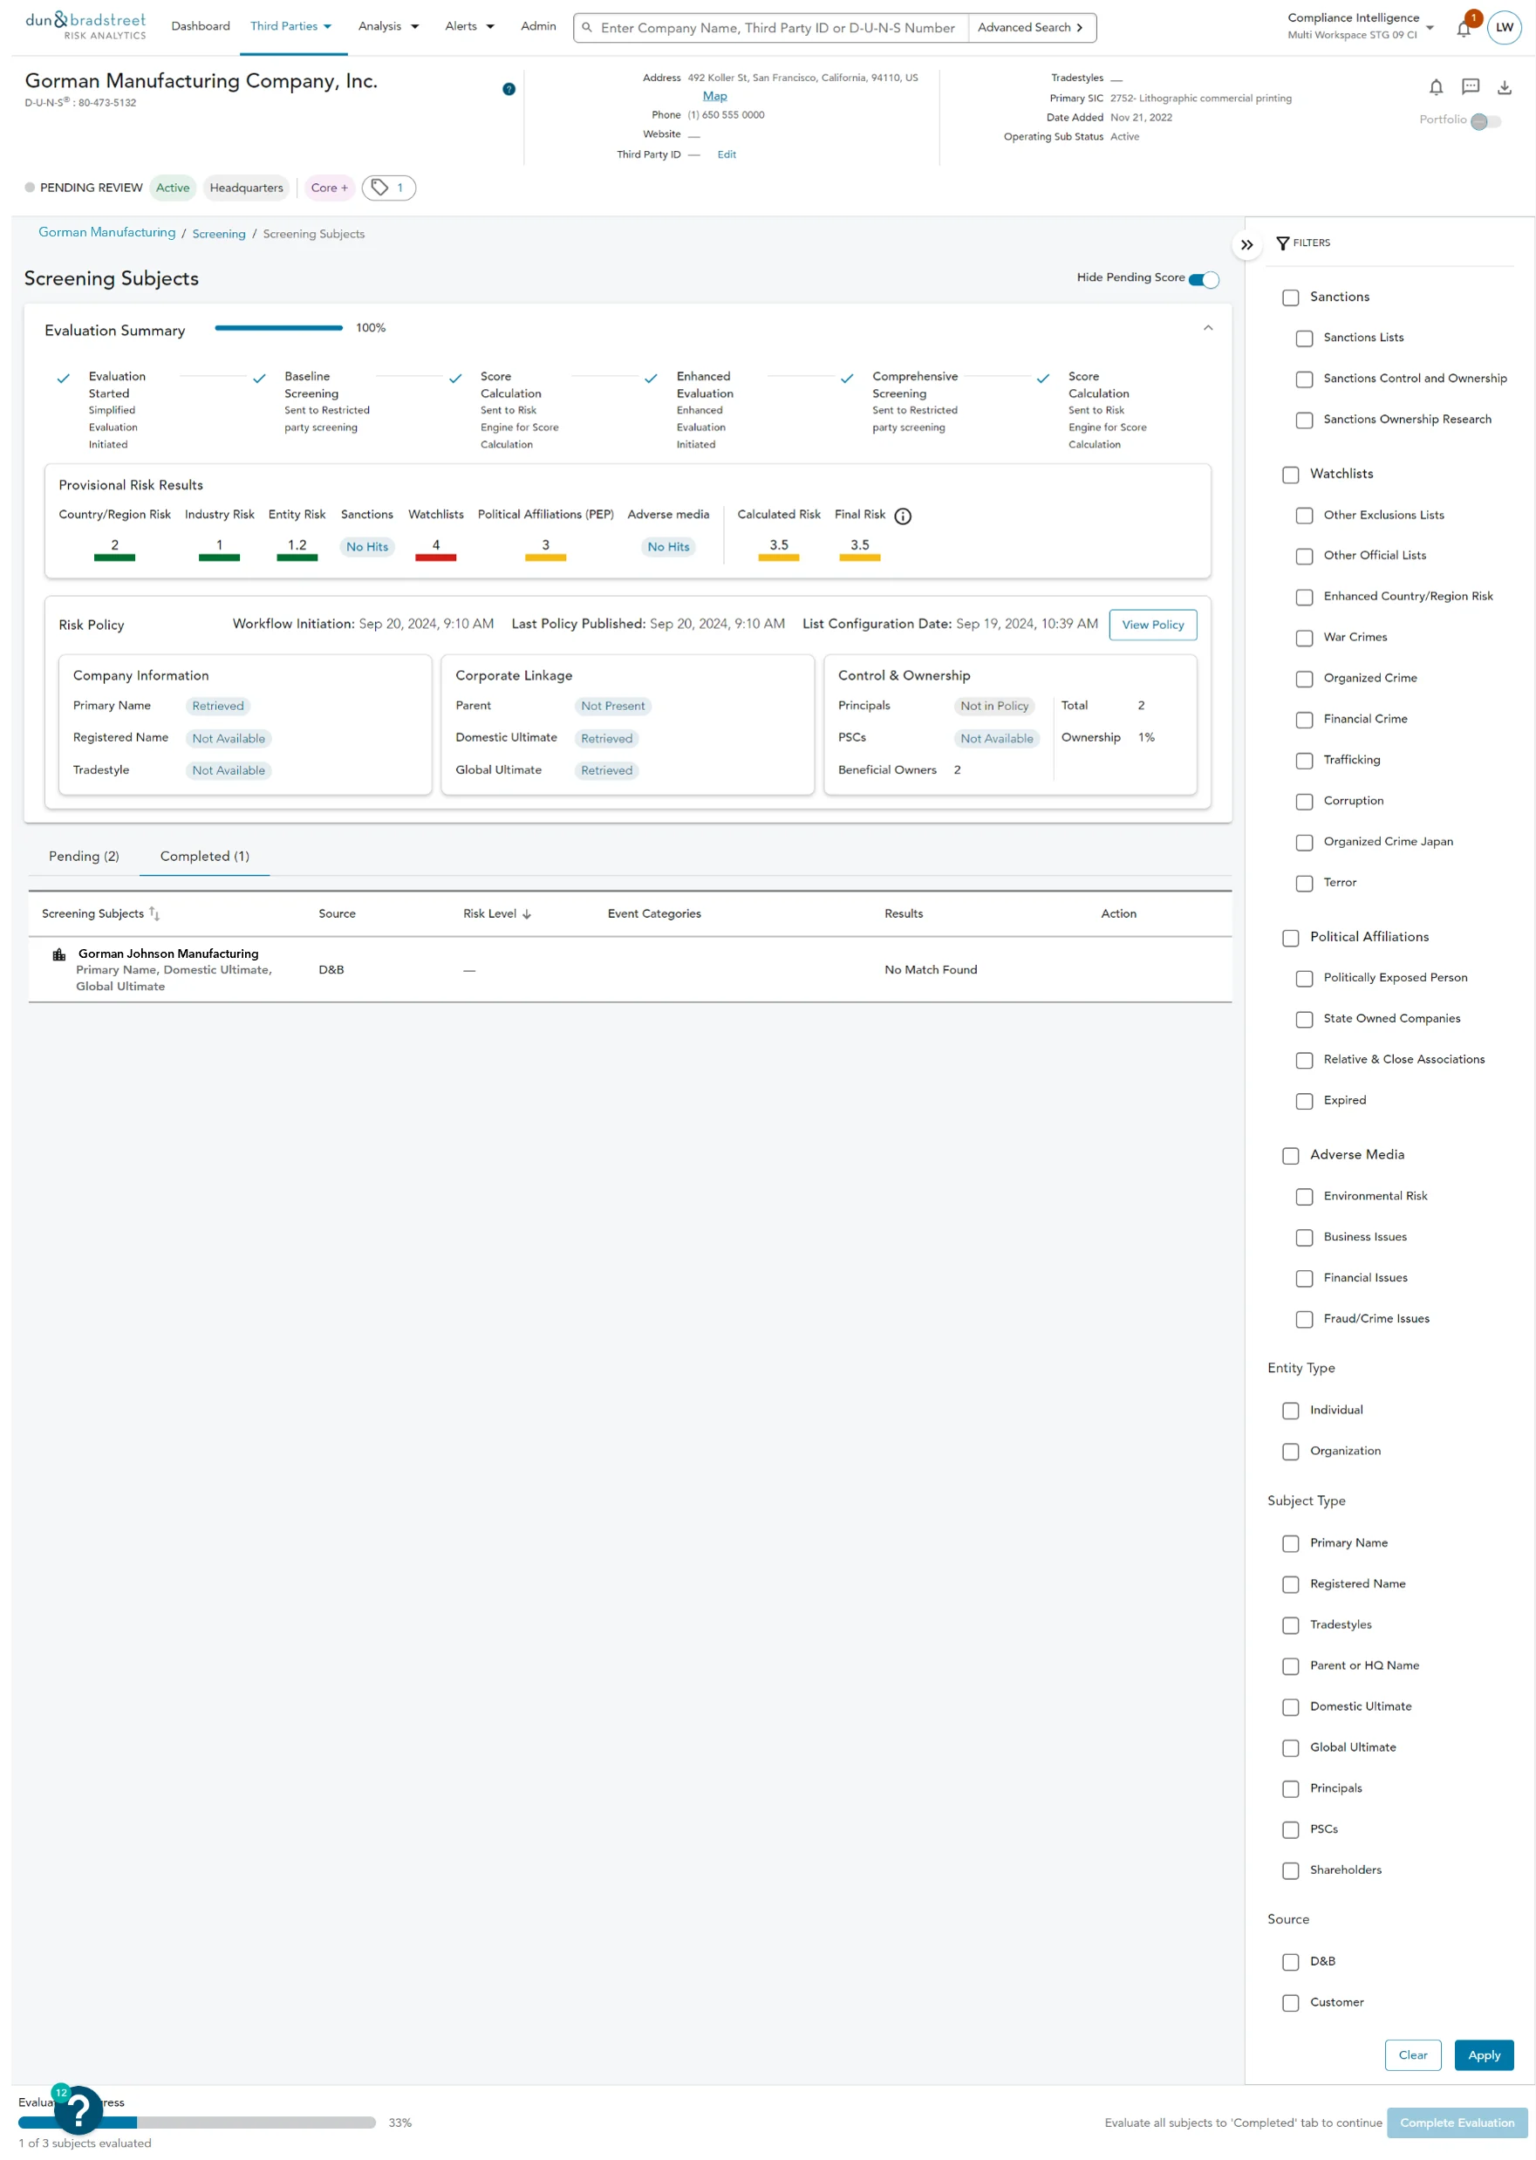1536x2160 pixels.
Task: Click the Core + chip
Action: [x=329, y=188]
